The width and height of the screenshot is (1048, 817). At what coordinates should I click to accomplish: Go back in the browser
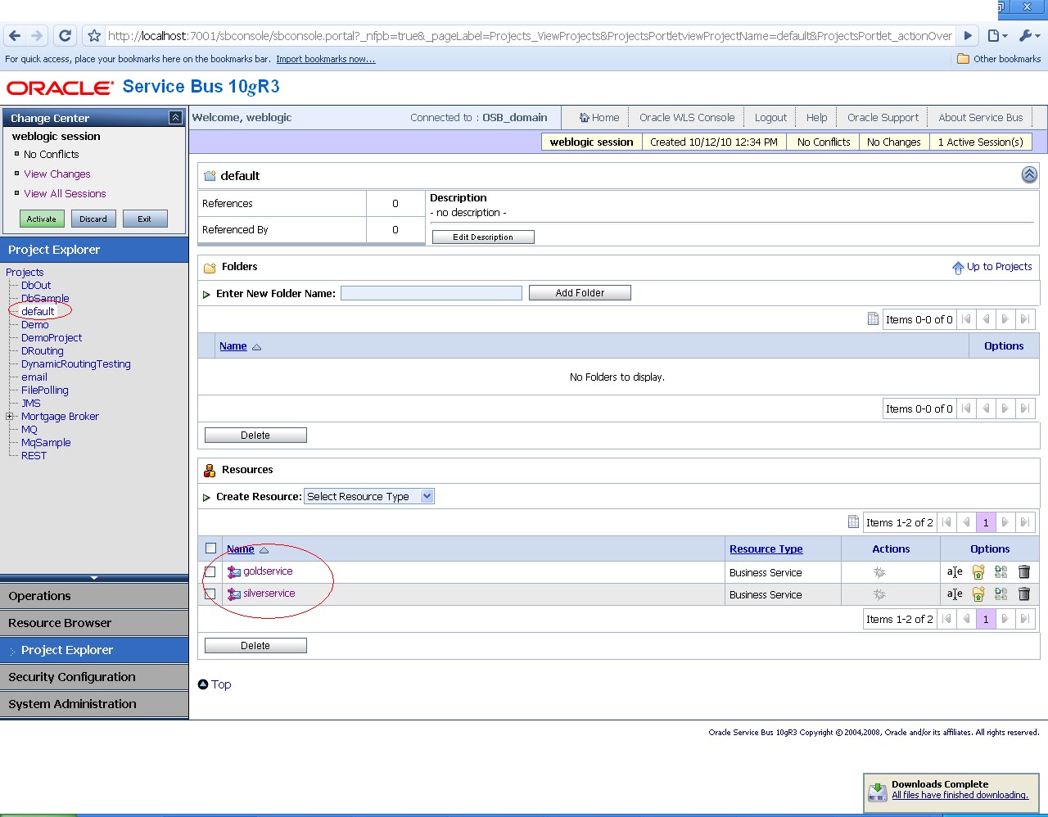pyautogui.click(x=15, y=36)
